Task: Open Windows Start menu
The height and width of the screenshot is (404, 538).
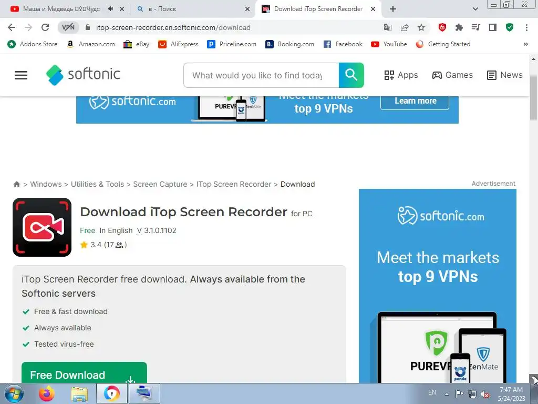Action: (x=14, y=393)
